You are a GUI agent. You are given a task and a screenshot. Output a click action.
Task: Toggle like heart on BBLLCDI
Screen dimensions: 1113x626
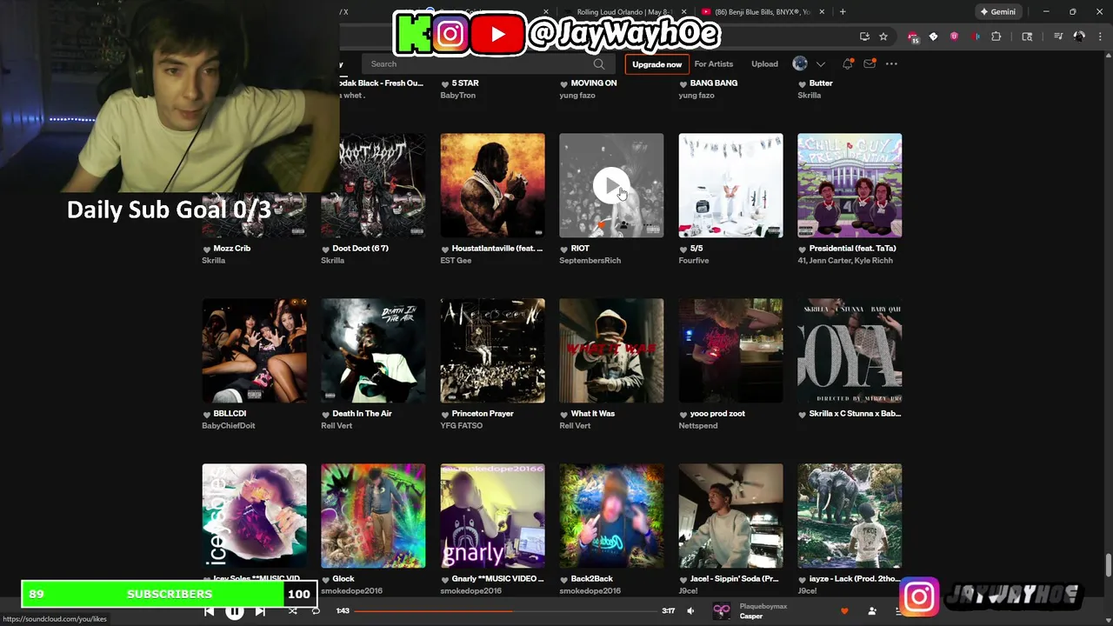point(207,414)
